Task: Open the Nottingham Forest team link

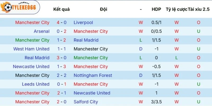Action: click(93, 75)
